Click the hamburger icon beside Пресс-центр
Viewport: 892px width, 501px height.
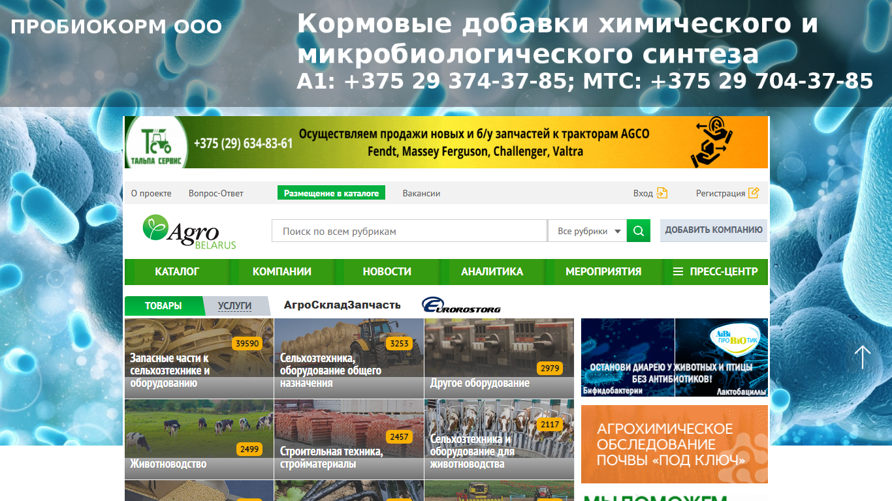point(678,271)
